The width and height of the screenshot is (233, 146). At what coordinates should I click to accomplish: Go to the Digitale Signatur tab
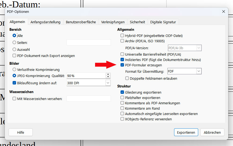click(x=163, y=22)
